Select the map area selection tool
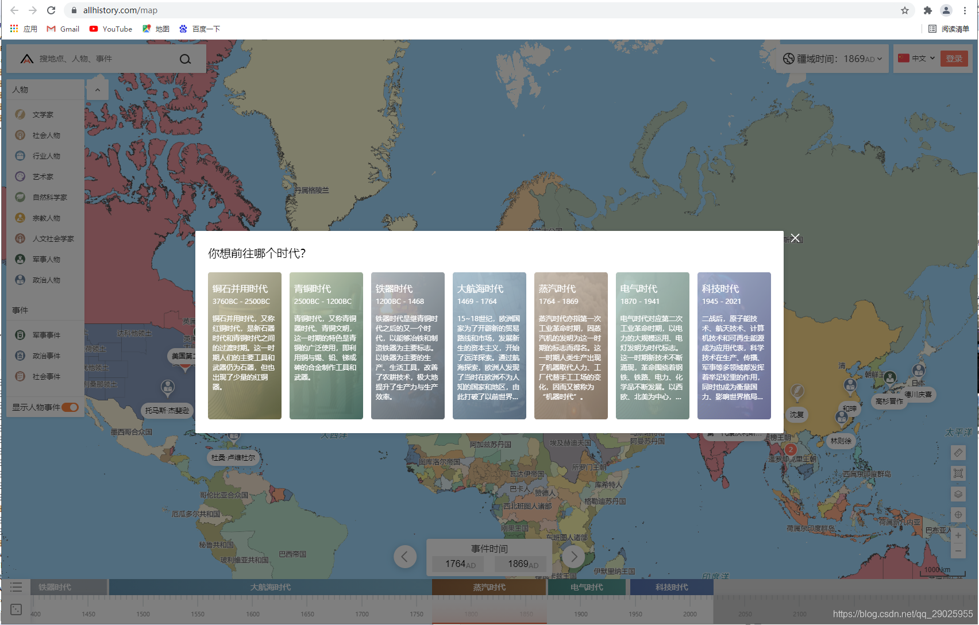 tap(958, 473)
